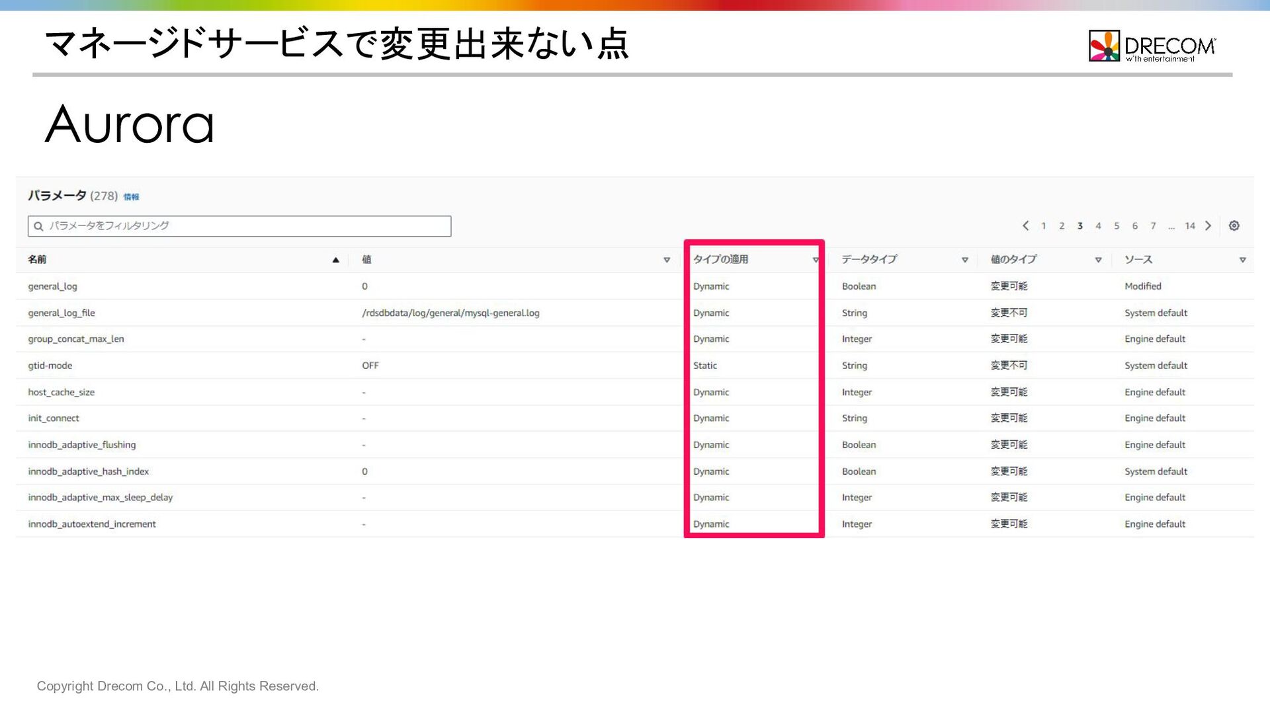Open the 値 column sort dropdown arrow
Viewport: 1270px width, 714px height.
(667, 260)
